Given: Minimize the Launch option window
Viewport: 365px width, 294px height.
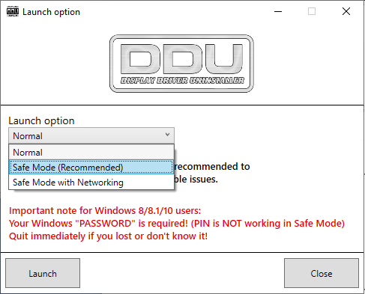Looking at the screenshot, I should (x=278, y=11).
